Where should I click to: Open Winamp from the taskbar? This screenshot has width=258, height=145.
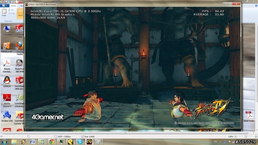pos(23,142)
